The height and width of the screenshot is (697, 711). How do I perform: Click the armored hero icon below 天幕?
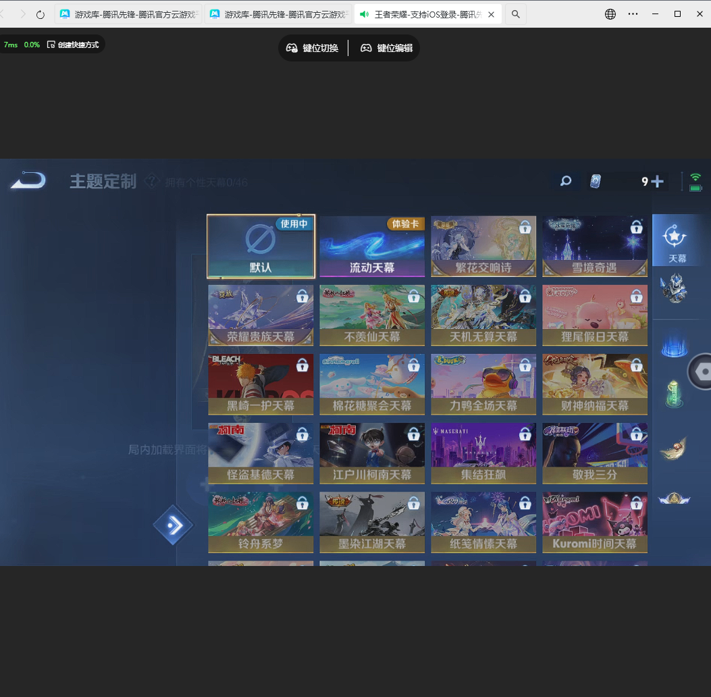click(673, 289)
